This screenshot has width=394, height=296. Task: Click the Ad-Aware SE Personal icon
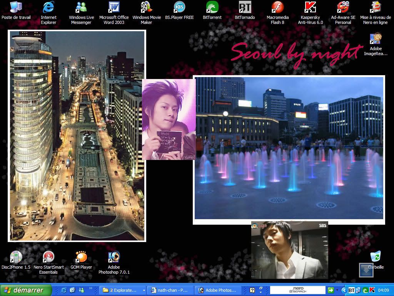(343, 13)
